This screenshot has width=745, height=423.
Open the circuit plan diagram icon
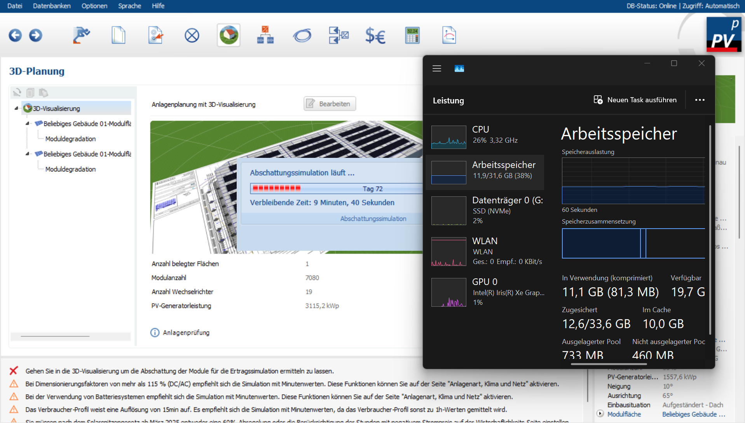tap(338, 35)
